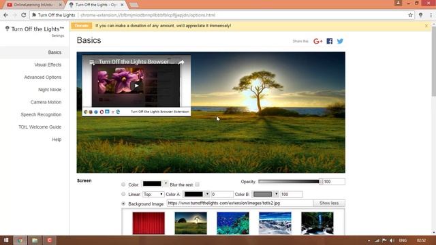Click the browser address bar URL
436x245 pixels.
pyautogui.click(x=148, y=15)
